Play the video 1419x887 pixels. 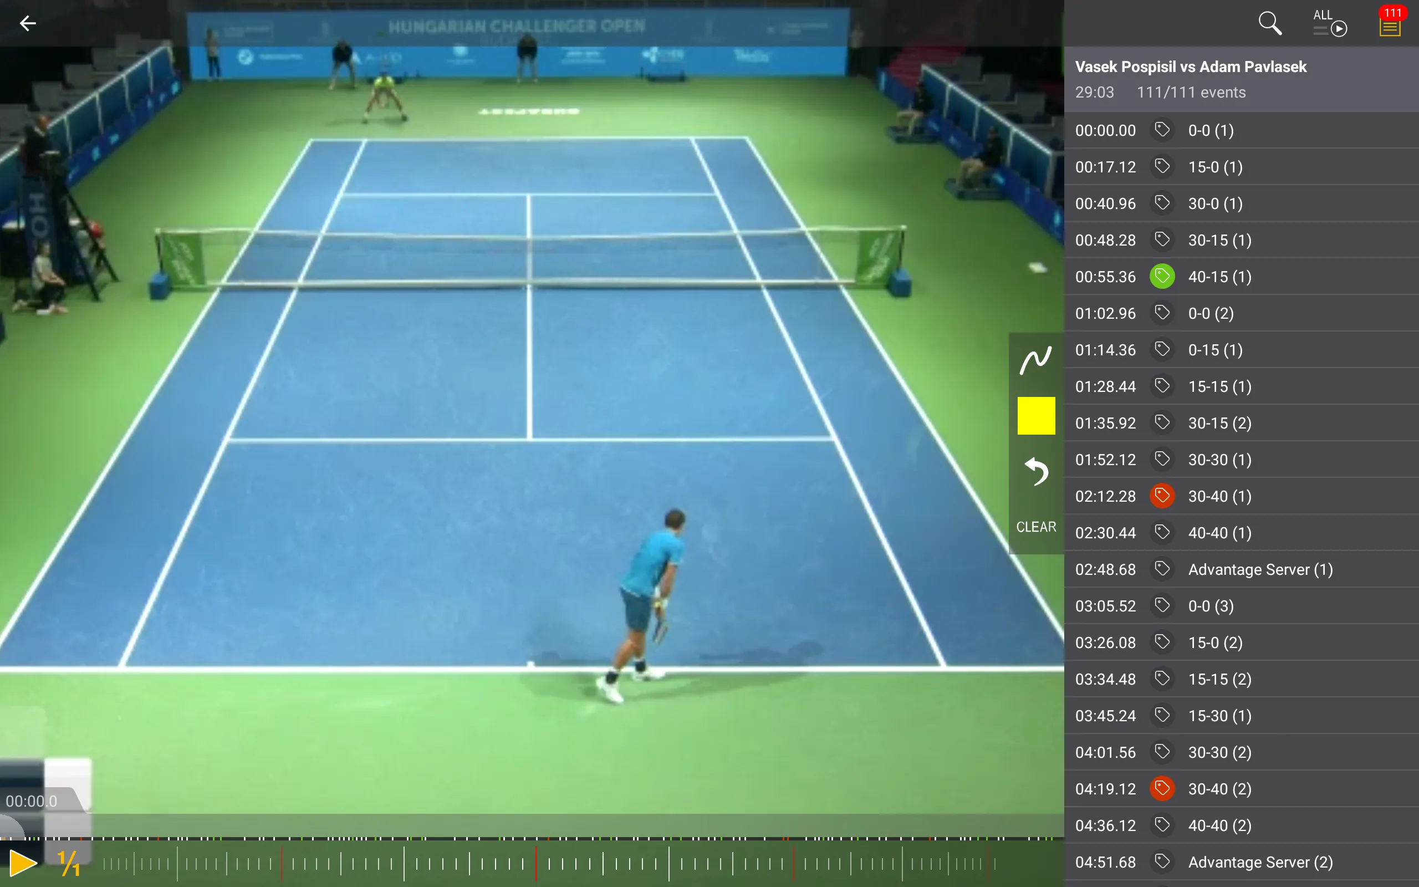coord(23,863)
